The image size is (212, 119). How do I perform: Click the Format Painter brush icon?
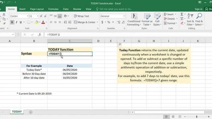pos(4,23)
